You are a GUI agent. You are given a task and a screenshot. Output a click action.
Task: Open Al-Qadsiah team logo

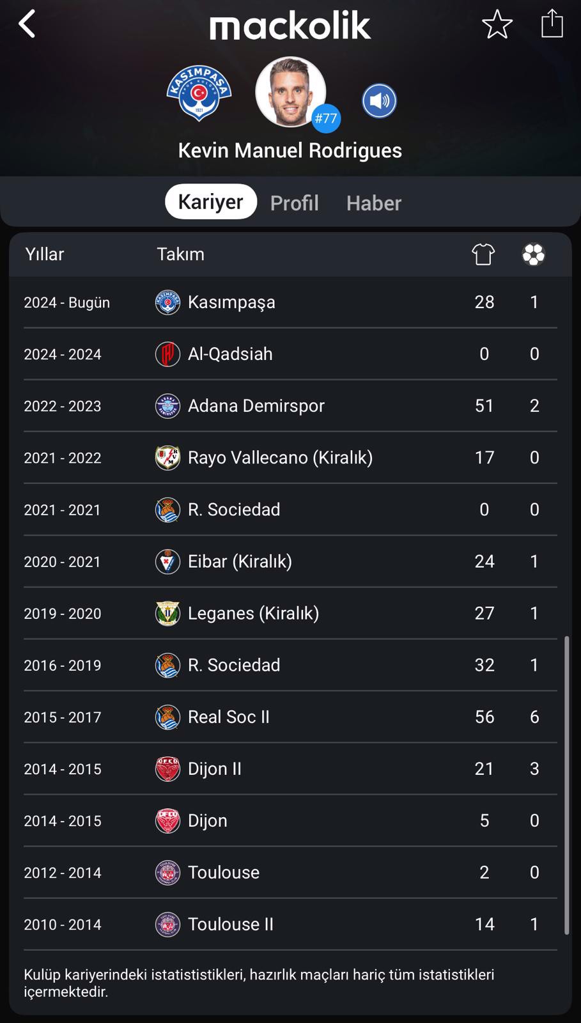[x=167, y=354]
